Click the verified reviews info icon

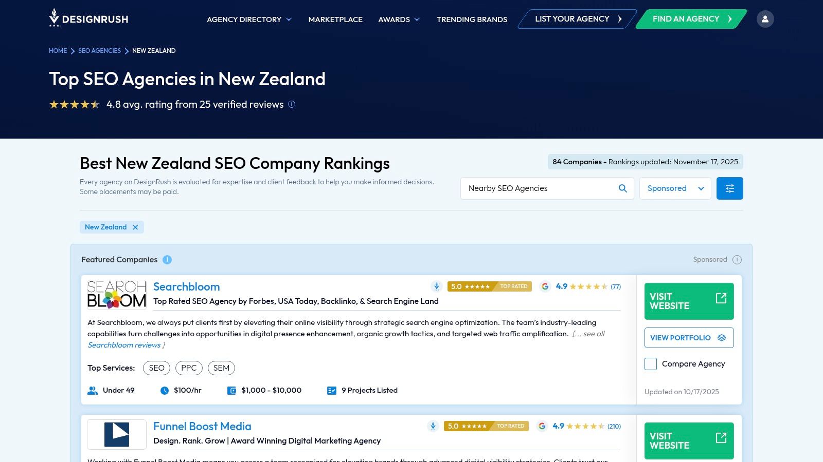tap(291, 104)
